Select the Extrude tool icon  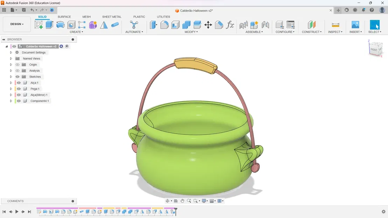tap(49, 25)
